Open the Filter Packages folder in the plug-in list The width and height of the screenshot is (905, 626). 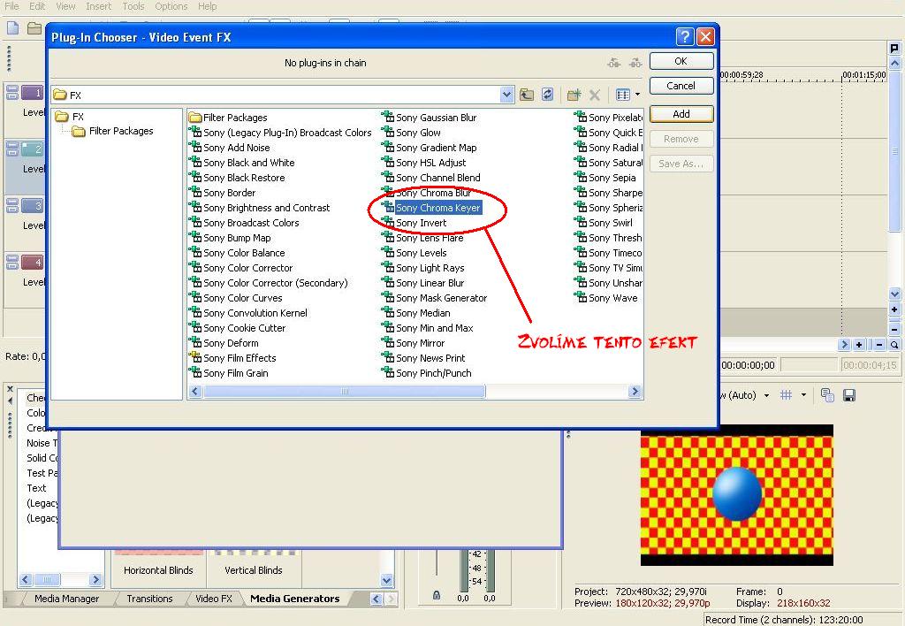pos(235,118)
